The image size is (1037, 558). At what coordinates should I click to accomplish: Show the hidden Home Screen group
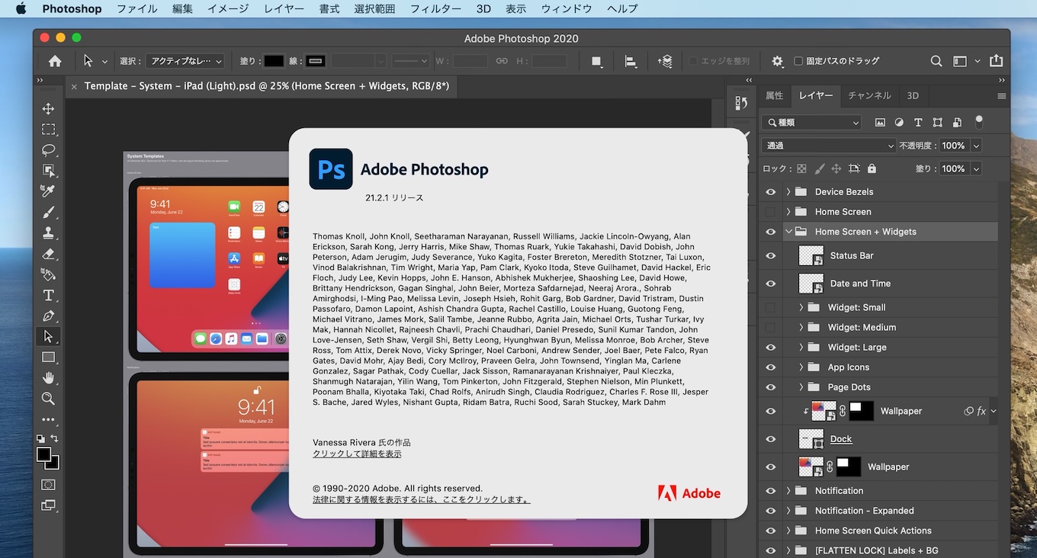click(x=770, y=212)
